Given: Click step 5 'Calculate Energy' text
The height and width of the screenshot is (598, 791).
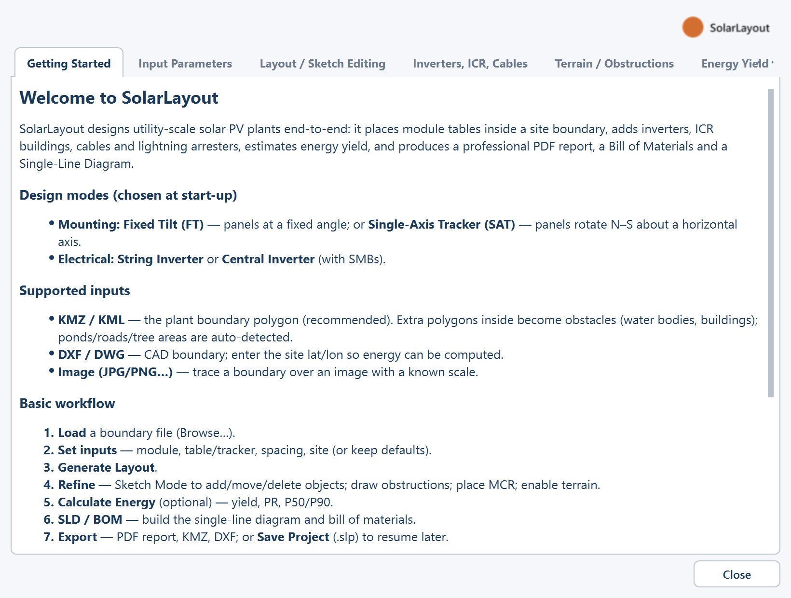Looking at the screenshot, I should pos(107,502).
